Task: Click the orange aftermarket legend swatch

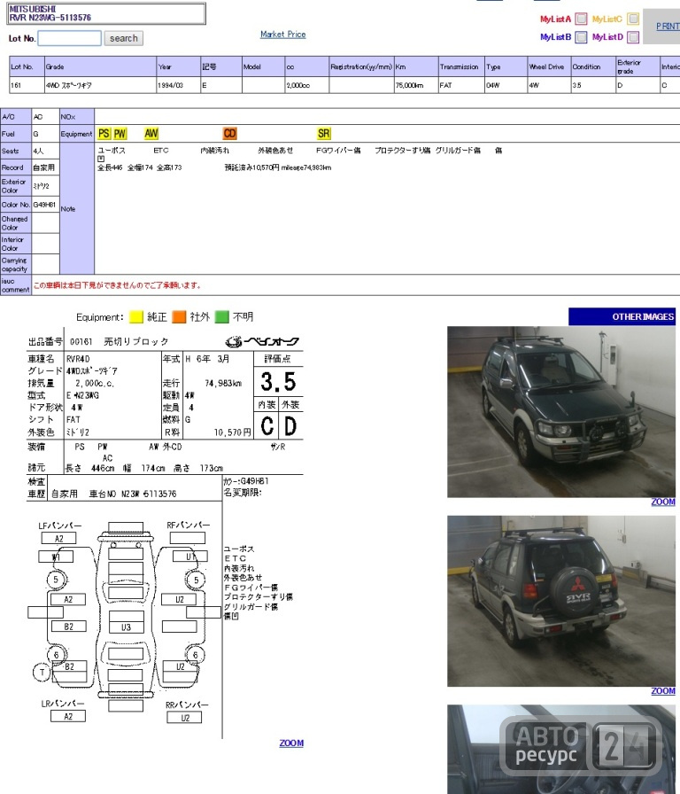Action: [179, 317]
